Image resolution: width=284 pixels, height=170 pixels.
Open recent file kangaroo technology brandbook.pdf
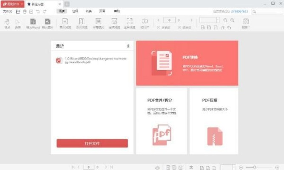(92, 60)
